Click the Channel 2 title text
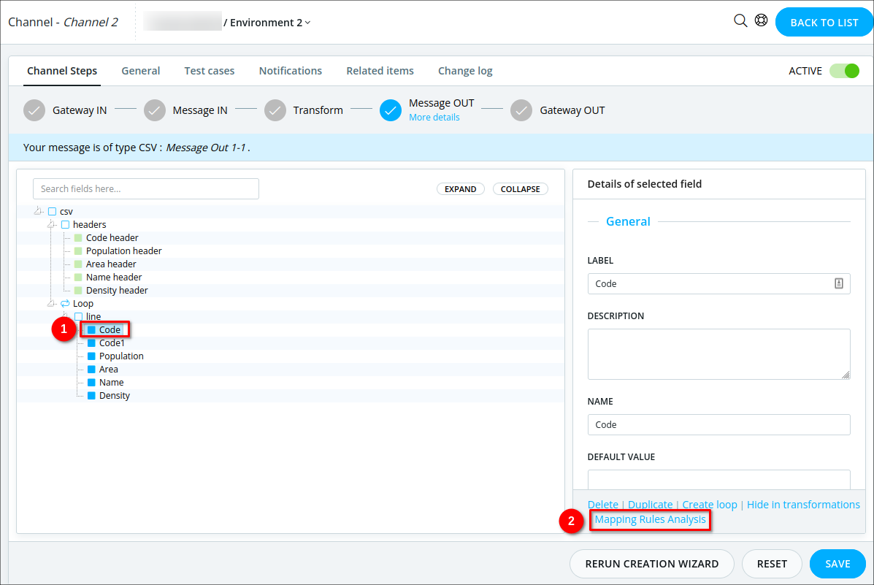874x585 pixels. [x=91, y=23]
